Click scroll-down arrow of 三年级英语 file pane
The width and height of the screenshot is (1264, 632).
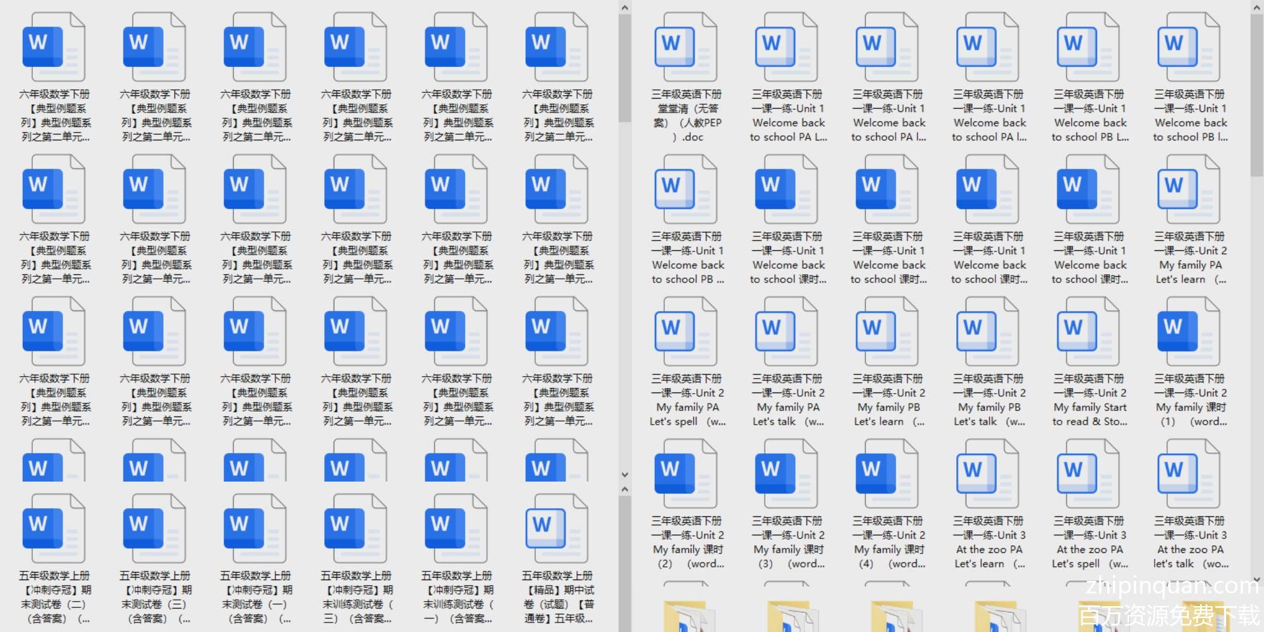1256,578
